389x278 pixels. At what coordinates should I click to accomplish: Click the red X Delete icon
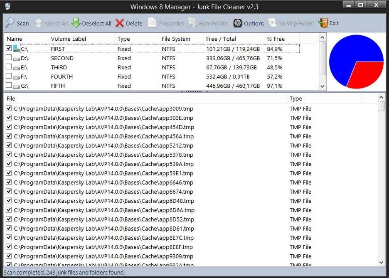point(120,23)
